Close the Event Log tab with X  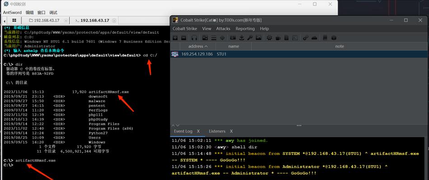[x=199, y=131]
